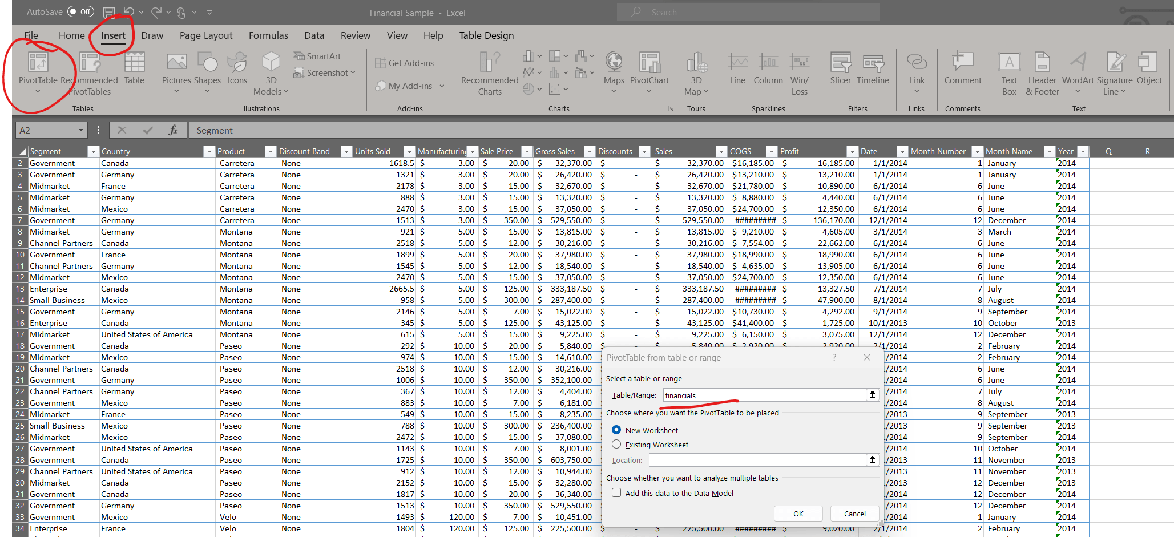This screenshot has height=537, width=1174.
Task: Insert a Win/Loss sparkline
Action: click(x=800, y=74)
